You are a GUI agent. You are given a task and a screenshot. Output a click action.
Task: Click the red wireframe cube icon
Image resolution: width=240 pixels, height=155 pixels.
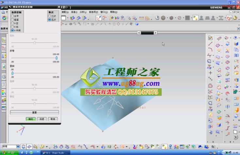(x=229, y=18)
